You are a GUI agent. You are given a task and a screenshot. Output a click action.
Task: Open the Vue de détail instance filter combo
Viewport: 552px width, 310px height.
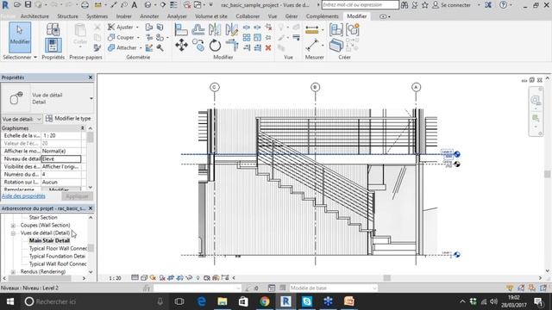tap(22, 119)
